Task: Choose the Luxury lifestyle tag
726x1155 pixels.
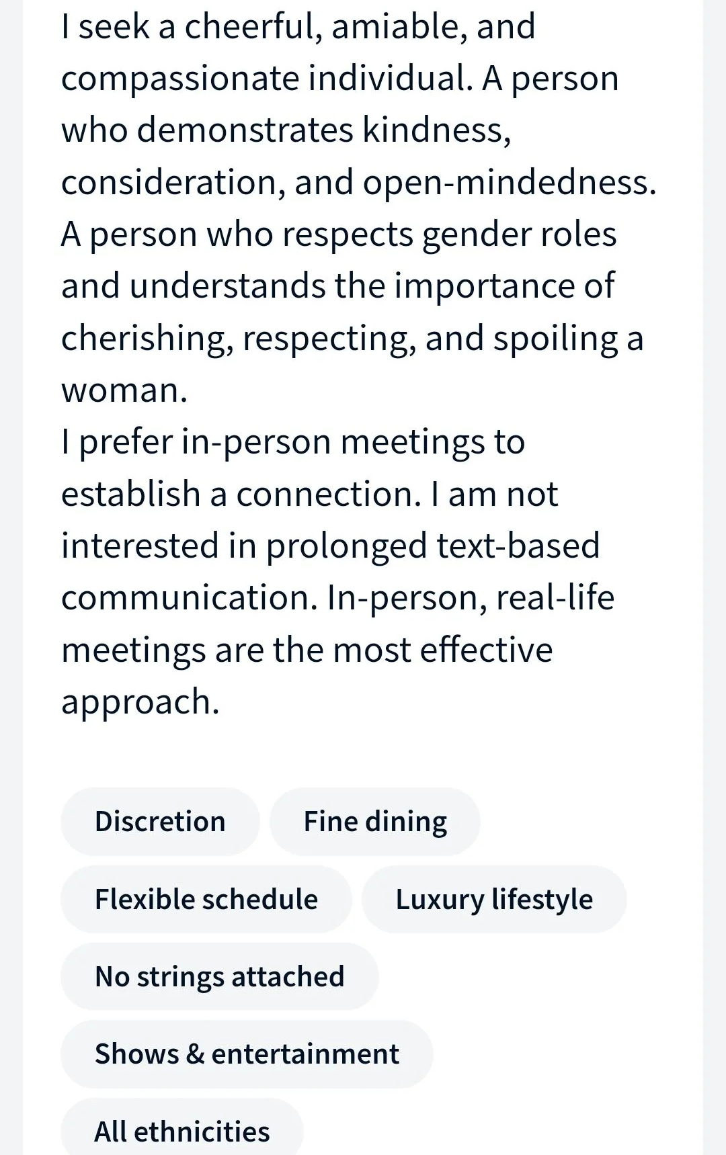Action: click(x=494, y=899)
